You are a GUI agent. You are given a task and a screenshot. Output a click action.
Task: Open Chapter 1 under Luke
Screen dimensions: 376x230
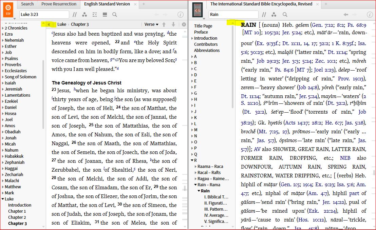click(x=17, y=211)
